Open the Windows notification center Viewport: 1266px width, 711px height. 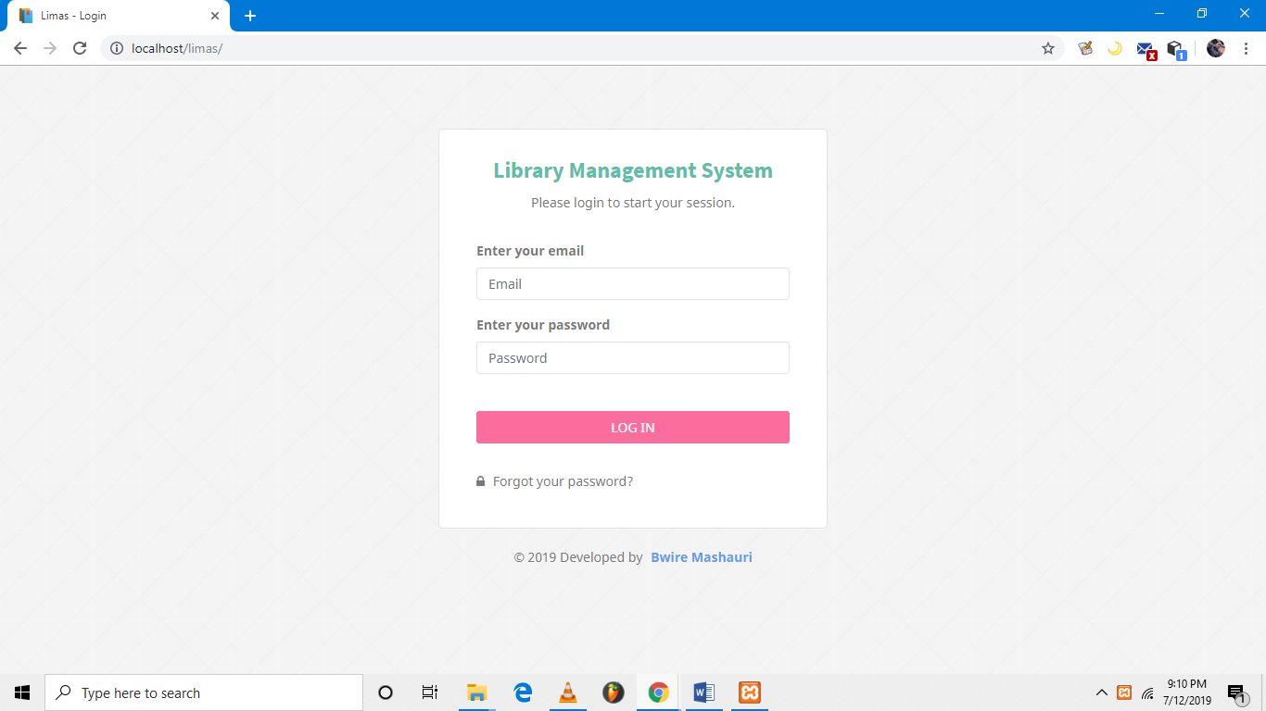click(x=1235, y=692)
